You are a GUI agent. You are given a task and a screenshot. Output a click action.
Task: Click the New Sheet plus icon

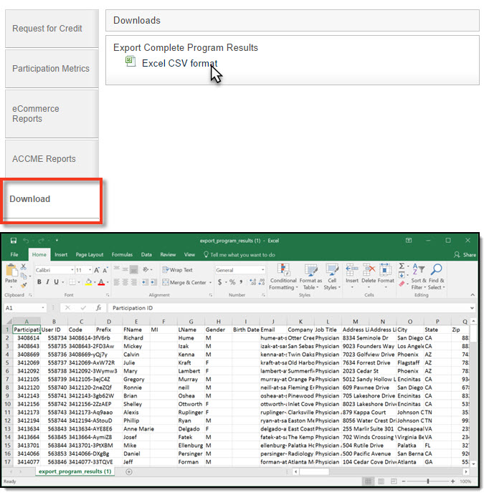coord(129,471)
